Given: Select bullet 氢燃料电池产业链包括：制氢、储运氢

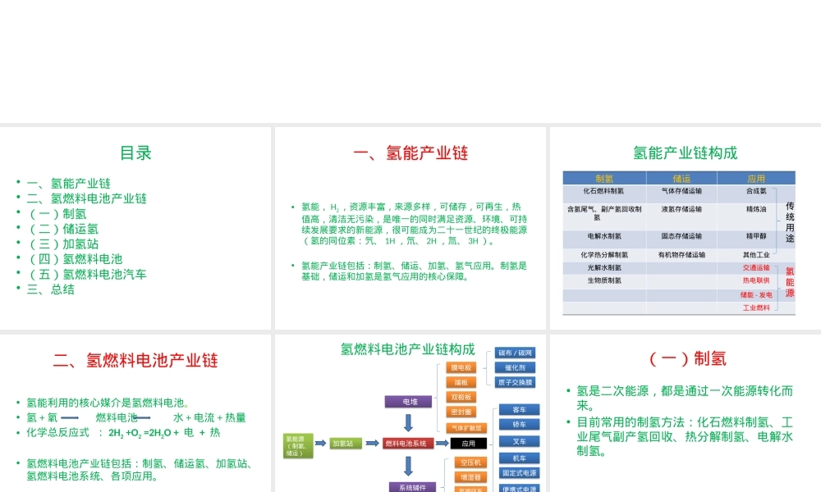Looking at the screenshot, I should click(140, 470).
